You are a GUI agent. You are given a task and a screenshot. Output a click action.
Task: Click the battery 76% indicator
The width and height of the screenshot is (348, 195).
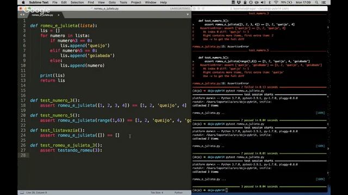pyautogui.click(x=287, y=2)
